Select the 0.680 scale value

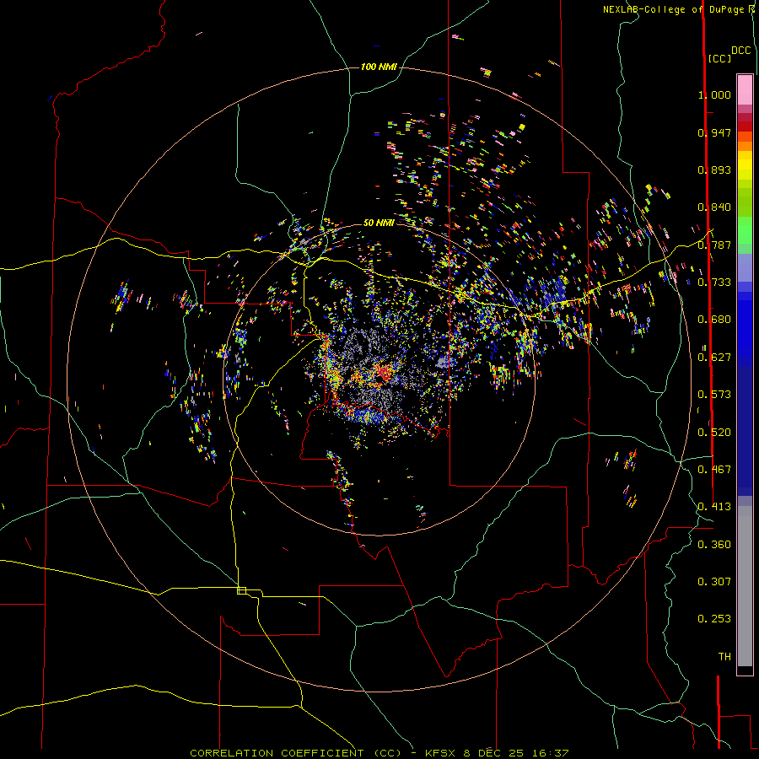pos(714,320)
